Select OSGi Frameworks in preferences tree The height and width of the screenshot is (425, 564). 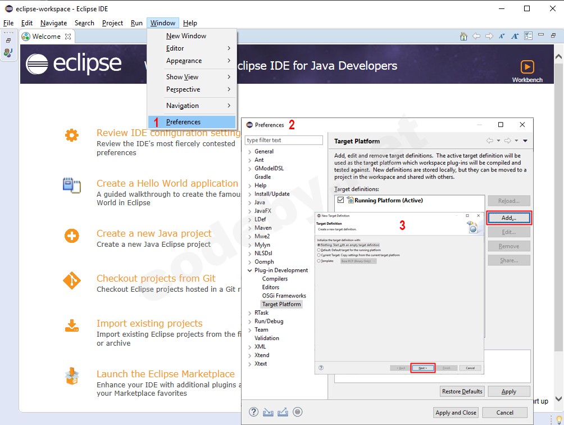point(284,296)
